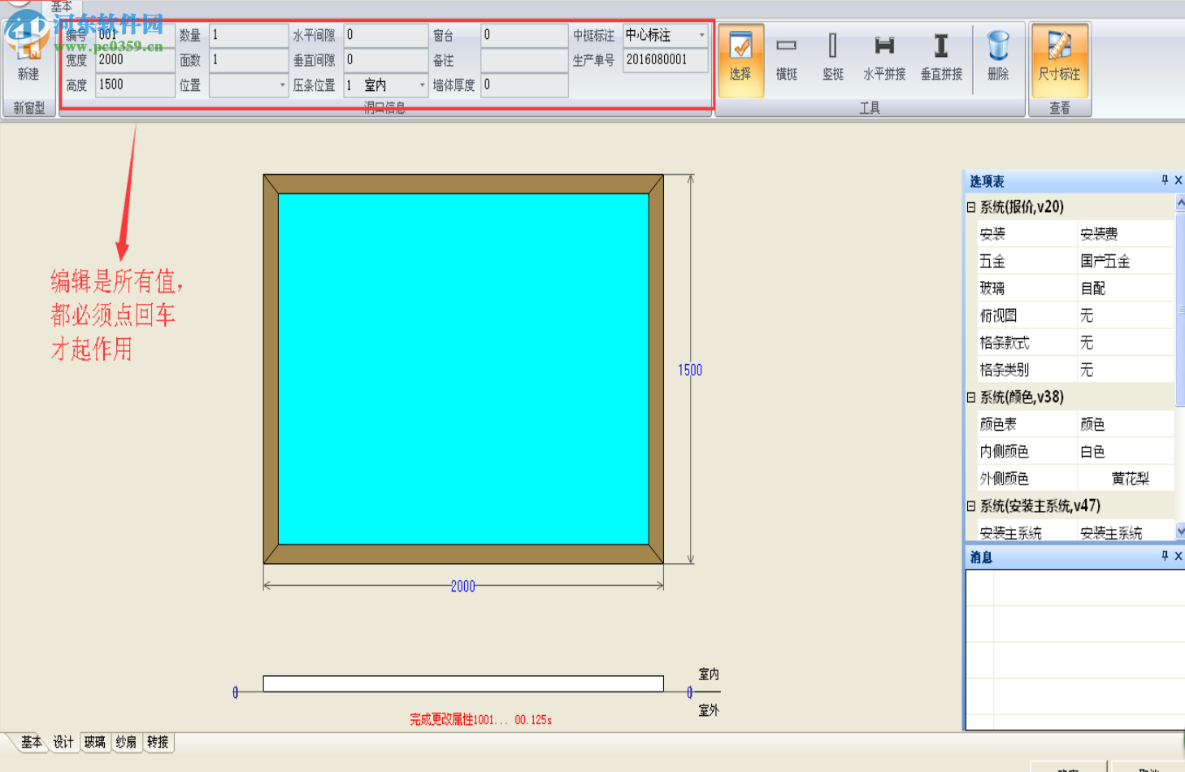This screenshot has height=772, width=1185.
Task: Edit the 宽度 field with 2000
Action: 135,60
